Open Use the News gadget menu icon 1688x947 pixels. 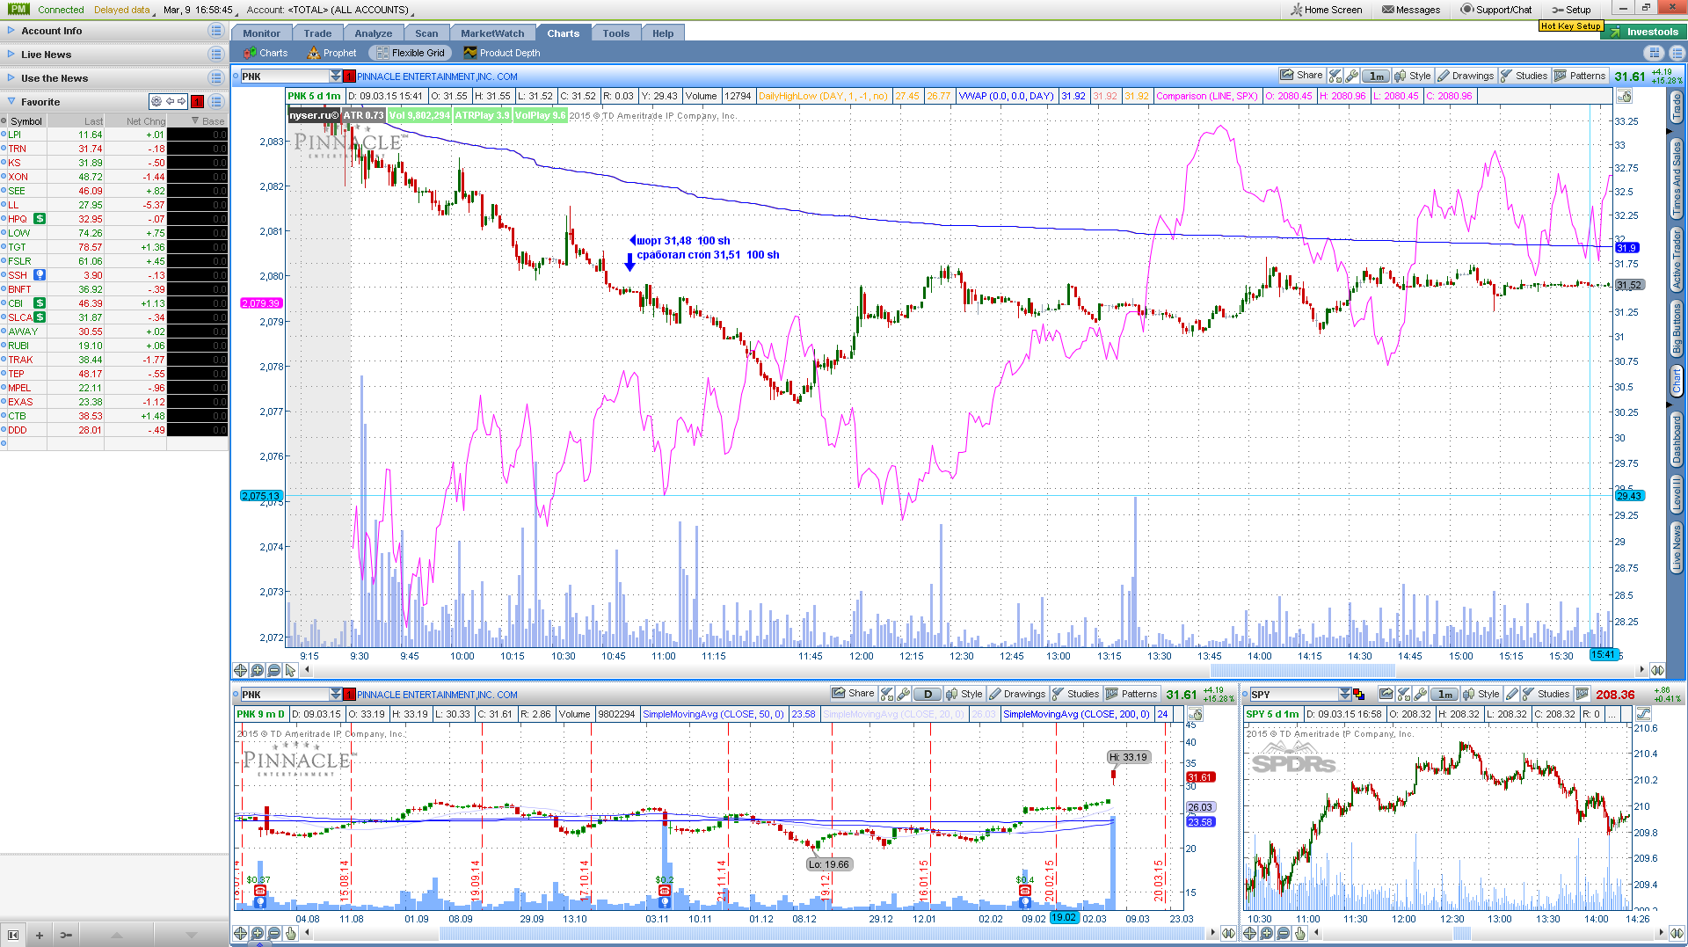(216, 78)
